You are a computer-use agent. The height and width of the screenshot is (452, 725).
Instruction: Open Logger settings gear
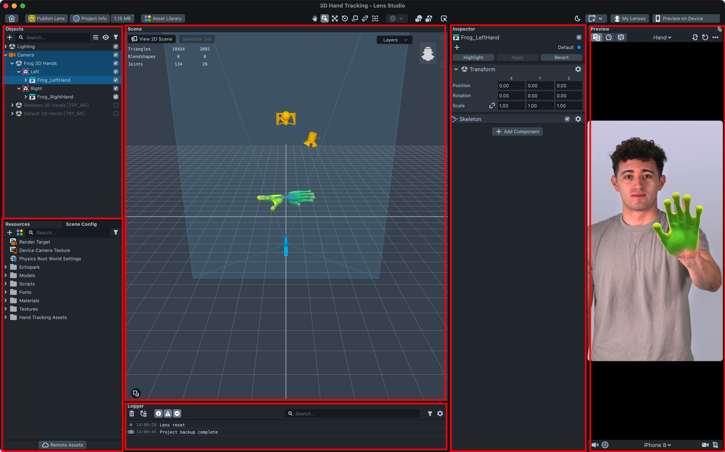click(440, 414)
